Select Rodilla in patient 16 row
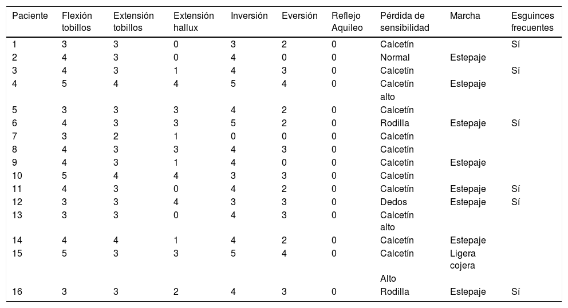 click(395, 292)
